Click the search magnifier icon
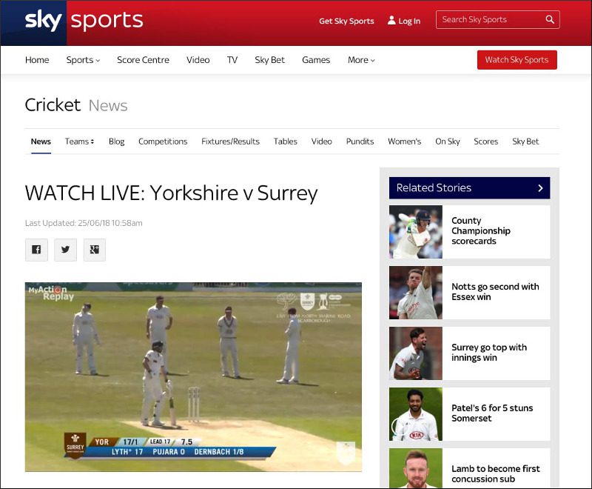Screen dimensions: 592x489 click(x=550, y=20)
